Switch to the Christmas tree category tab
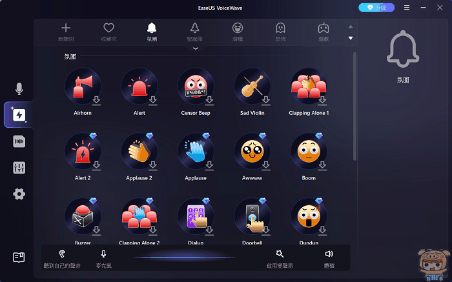452x282 pixels. tap(194, 32)
